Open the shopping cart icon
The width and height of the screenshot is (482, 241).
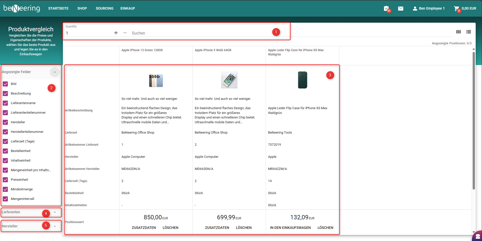(x=456, y=9)
